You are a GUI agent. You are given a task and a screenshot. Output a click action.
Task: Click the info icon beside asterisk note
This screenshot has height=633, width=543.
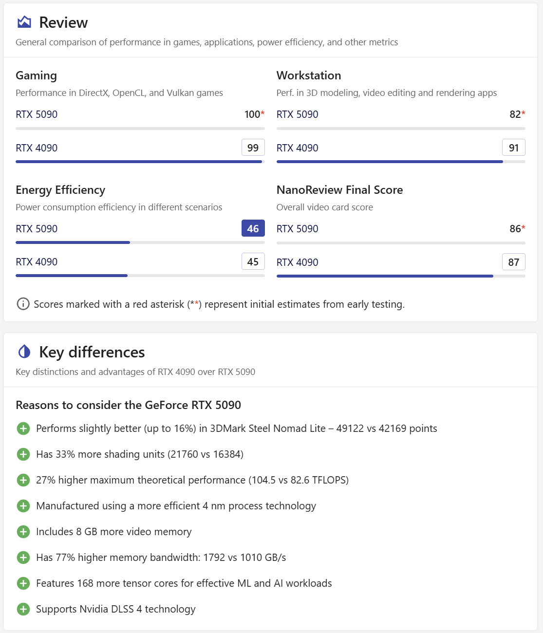coord(23,304)
